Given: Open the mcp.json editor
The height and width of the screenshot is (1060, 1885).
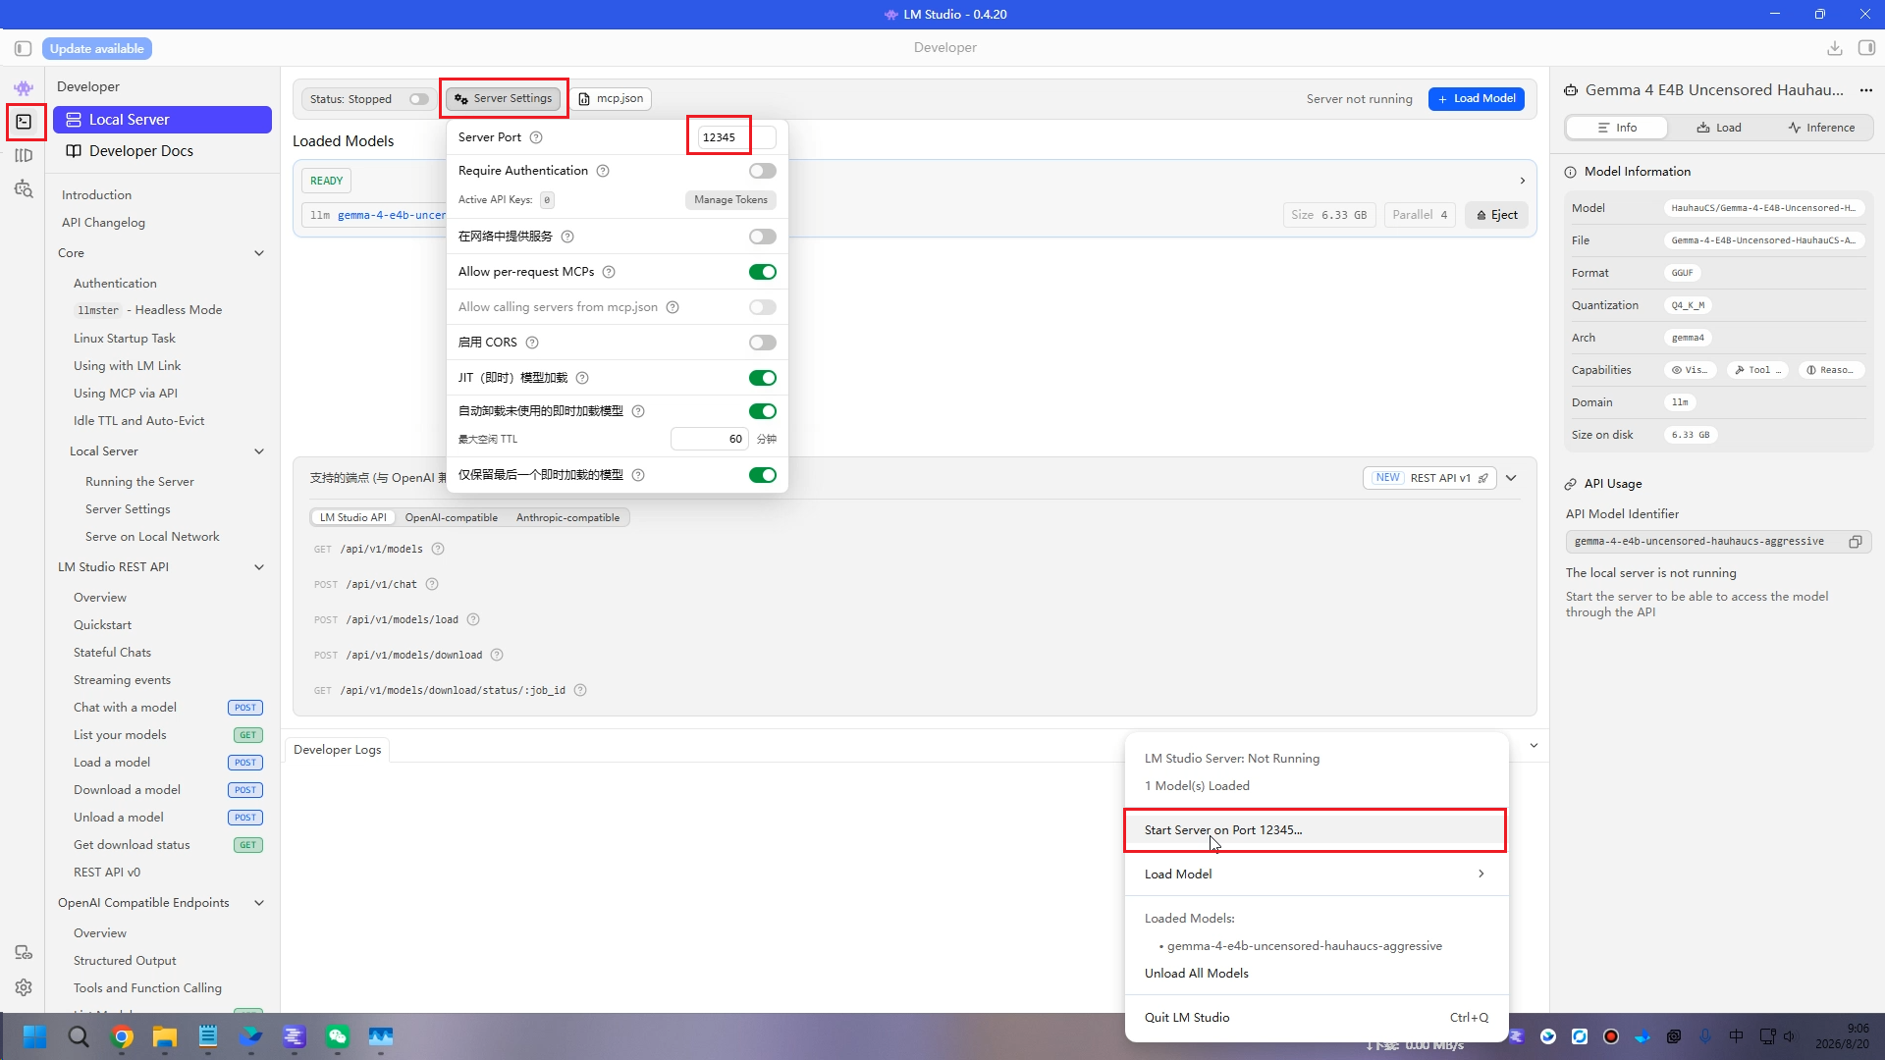Looking at the screenshot, I should tap(611, 99).
